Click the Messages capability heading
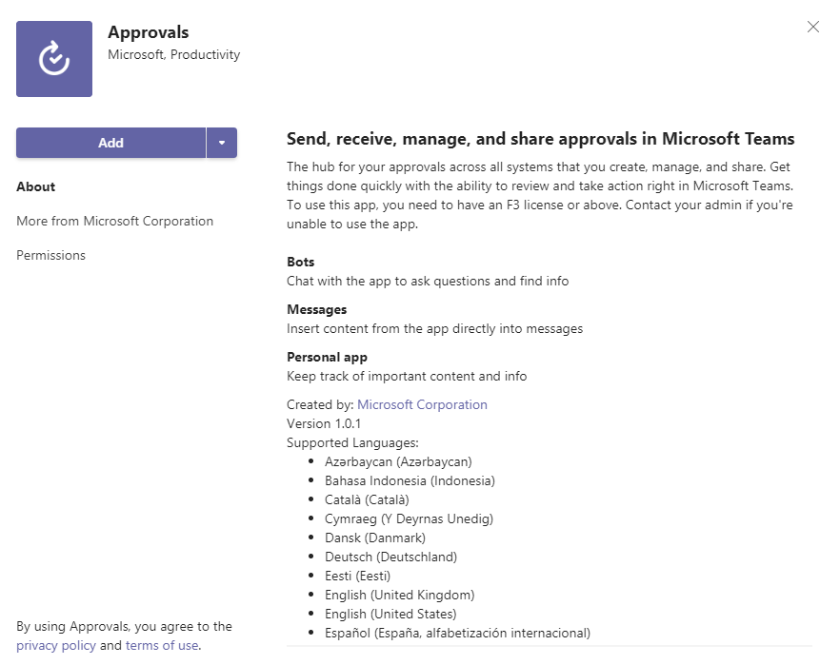Viewport: 840px width, 665px height. pos(316,309)
